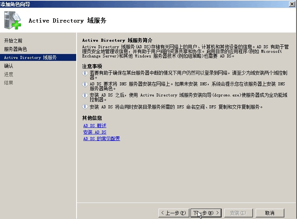Open the 安装 AD DS link
The image size is (297, 219).
click(x=95, y=132)
